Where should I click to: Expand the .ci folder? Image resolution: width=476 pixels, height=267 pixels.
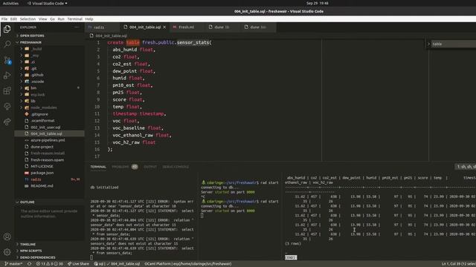click(33, 62)
